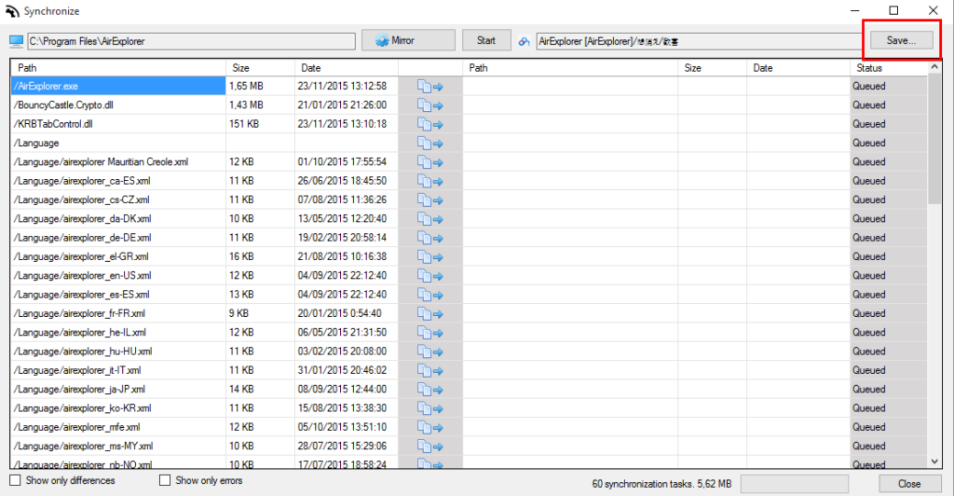Image resolution: width=954 pixels, height=496 pixels.
Task: Click the progress bar next to Close
Action: (794, 484)
